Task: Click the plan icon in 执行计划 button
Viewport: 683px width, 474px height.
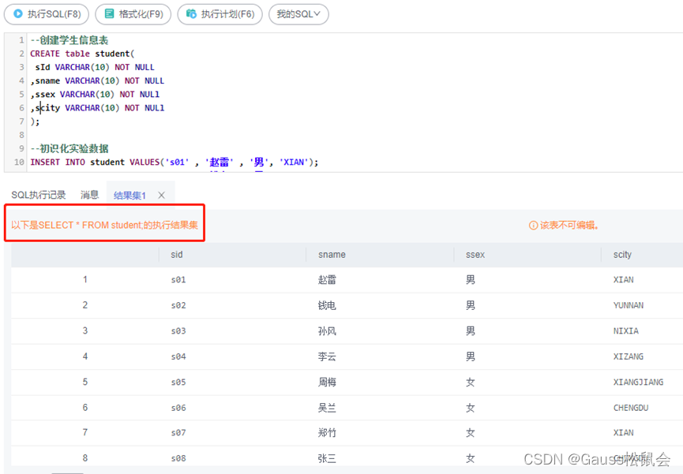Action: (191, 14)
